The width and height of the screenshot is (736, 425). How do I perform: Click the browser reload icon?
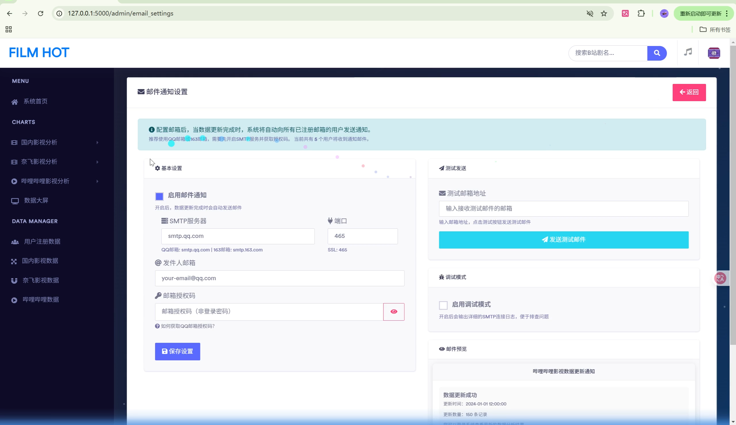(41, 14)
